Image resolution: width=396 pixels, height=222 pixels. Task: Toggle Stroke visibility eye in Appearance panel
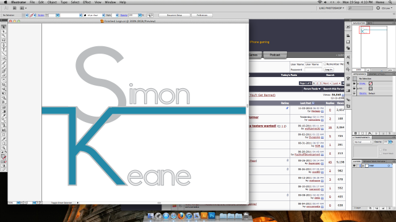[355, 84]
